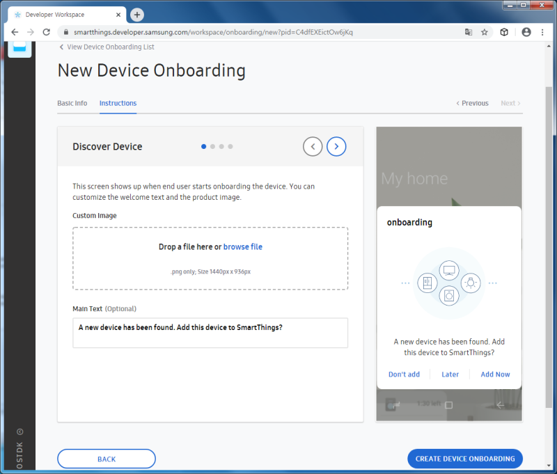The image size is (557, 474).
Task: Open the browser three-dot menu
Action: 542,32
